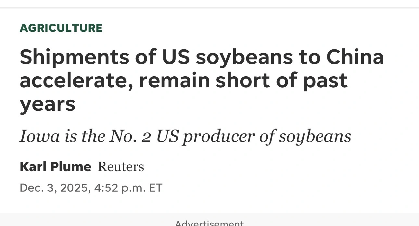Viewport: 419px width, 226px height.
Task: Click the "ET" timezone label
Action: pos(156,188)
